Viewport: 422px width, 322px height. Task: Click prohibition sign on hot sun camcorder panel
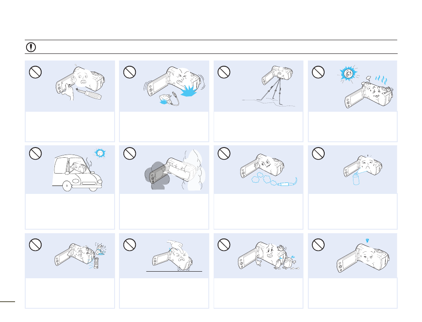coord(318,72)
